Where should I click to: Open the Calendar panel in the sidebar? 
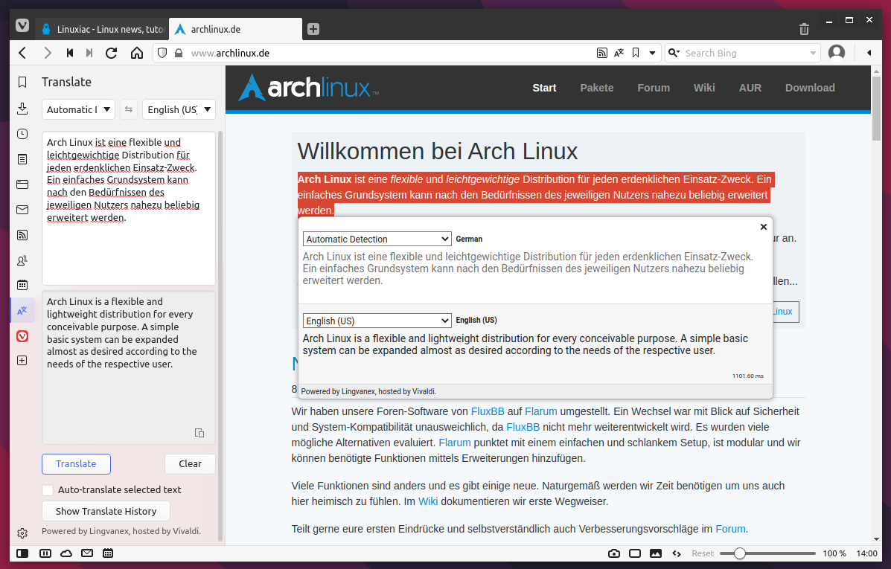tap(22, 285)
